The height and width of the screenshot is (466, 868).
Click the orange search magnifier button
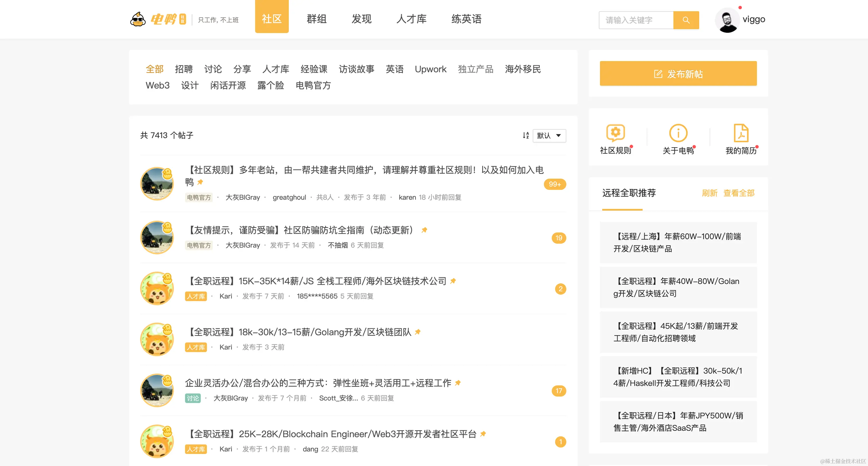686,20
